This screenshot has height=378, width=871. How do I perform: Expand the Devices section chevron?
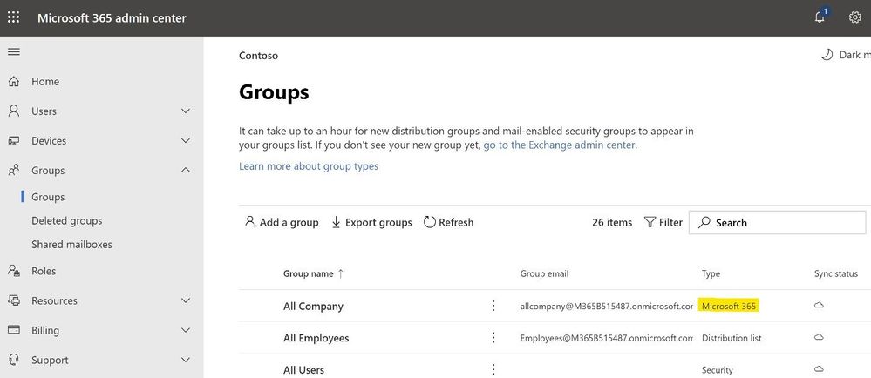[x=186, y=141]
